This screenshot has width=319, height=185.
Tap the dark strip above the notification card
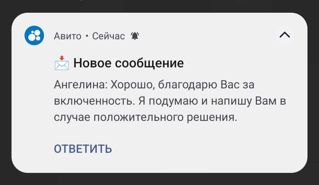(x=159, y=5)
